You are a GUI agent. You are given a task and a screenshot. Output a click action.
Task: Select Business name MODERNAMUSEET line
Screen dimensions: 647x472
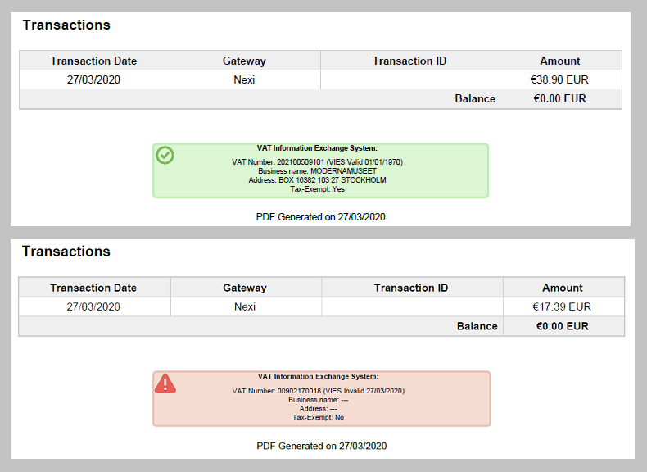317,171
